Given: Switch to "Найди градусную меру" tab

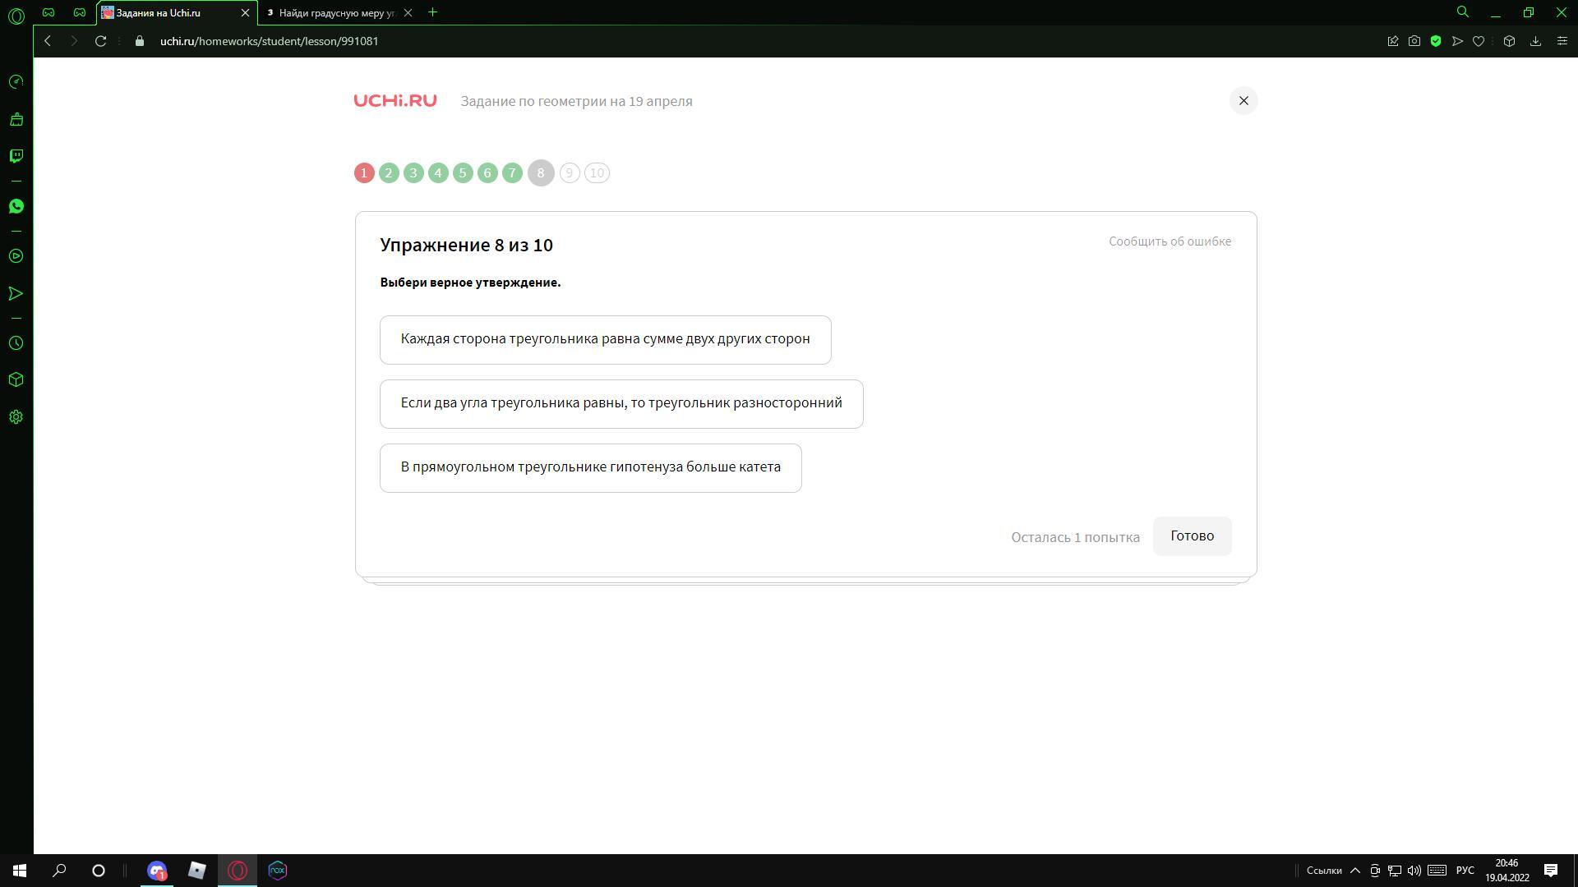Looking at the screenshot, I should [336, 12].
